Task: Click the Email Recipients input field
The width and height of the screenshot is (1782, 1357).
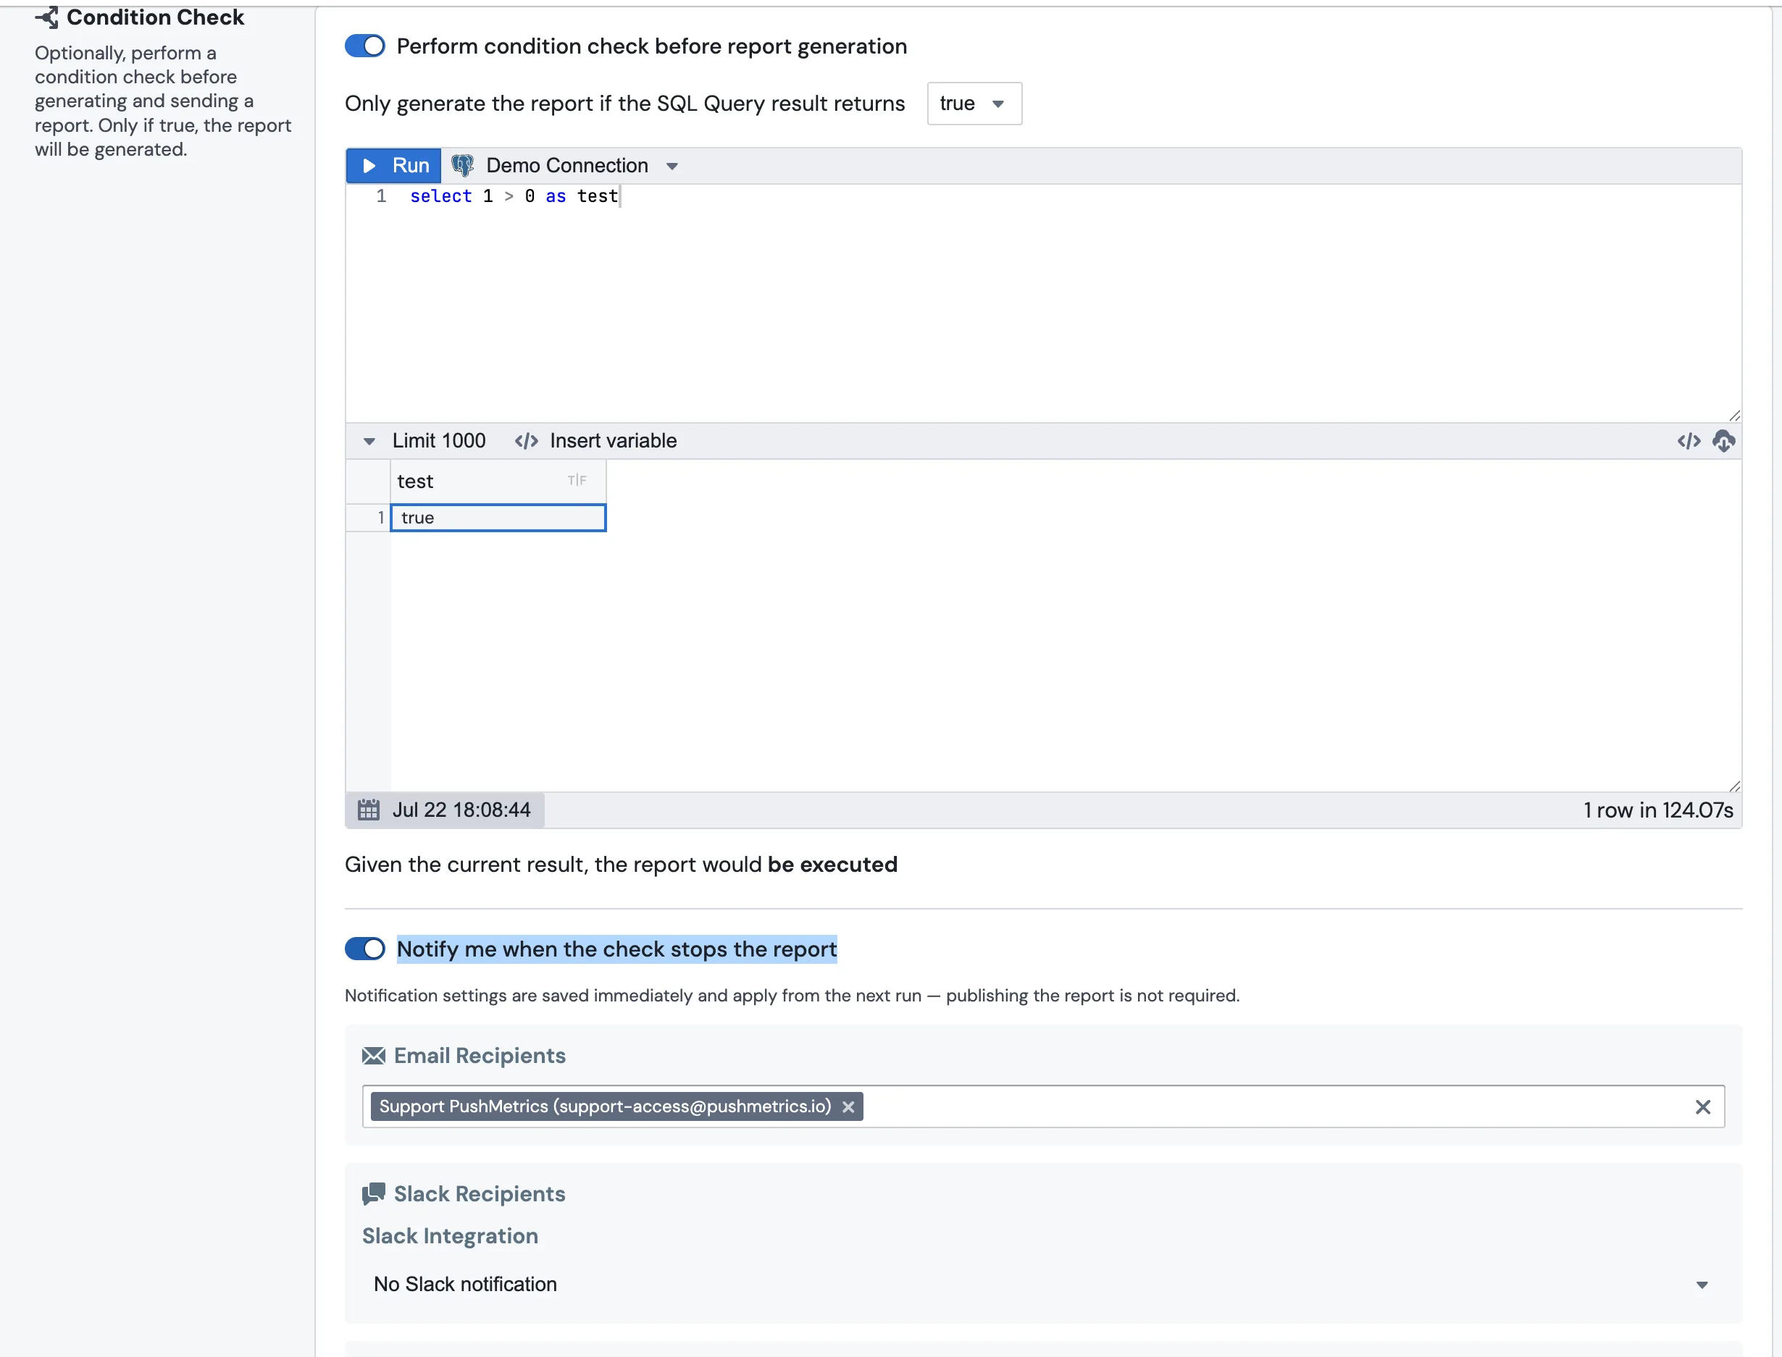Action: (x=1042, y=1106)
